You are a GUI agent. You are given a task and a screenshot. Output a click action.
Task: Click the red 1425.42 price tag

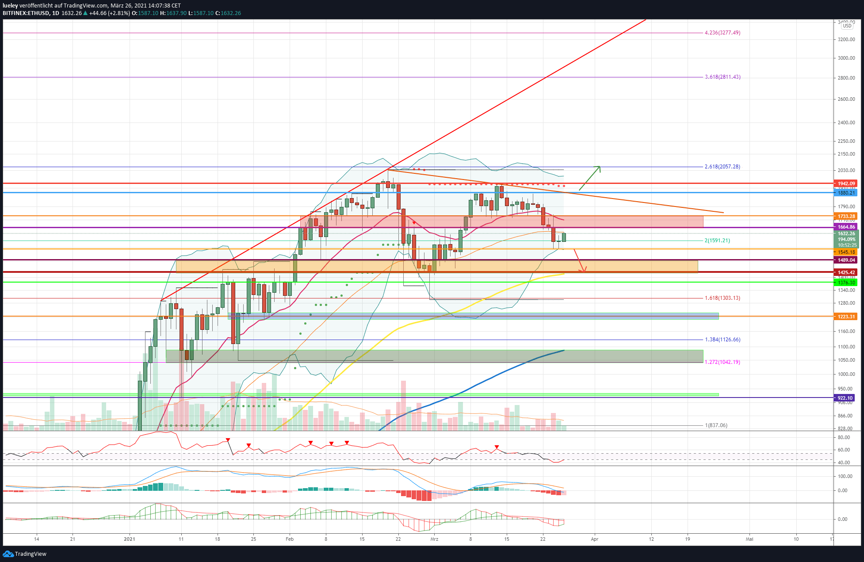(845, 272)
